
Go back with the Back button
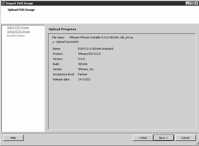pos(143,138)
